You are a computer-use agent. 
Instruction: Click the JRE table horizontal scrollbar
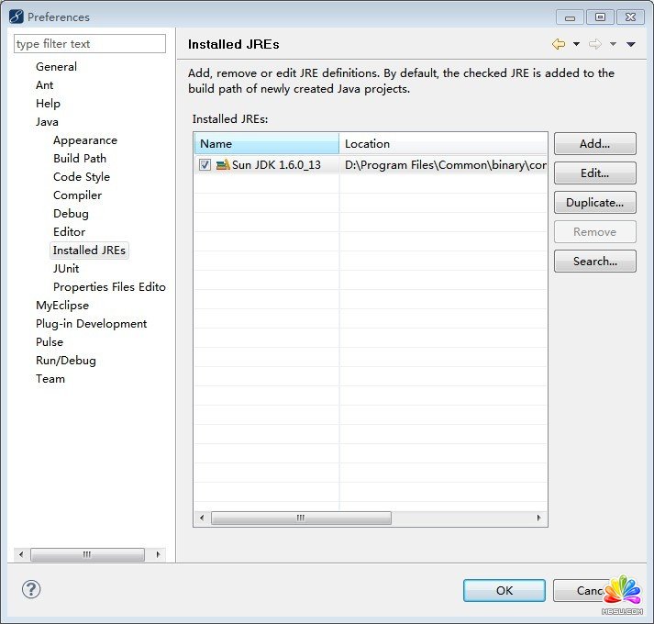(301, 518)
